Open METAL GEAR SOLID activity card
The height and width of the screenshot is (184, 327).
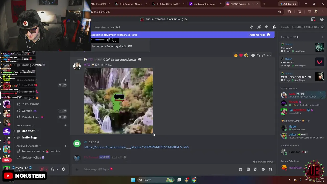pyautogui.click(x=302, y=77)
